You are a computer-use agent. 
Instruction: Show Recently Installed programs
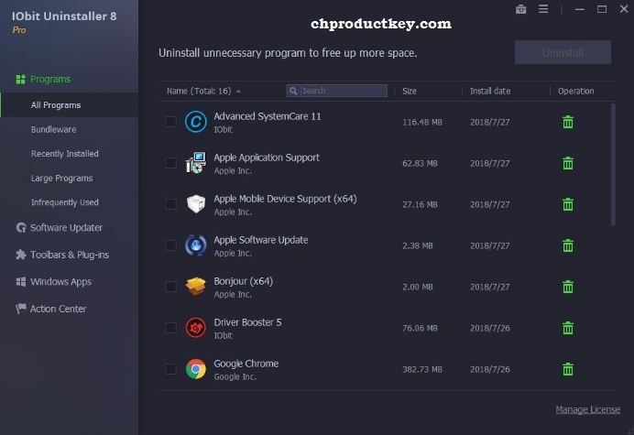pyautogui.click(x=65, y=154)
